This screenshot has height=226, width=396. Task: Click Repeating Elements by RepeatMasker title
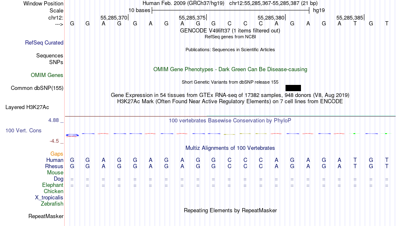tap(231, 210)
